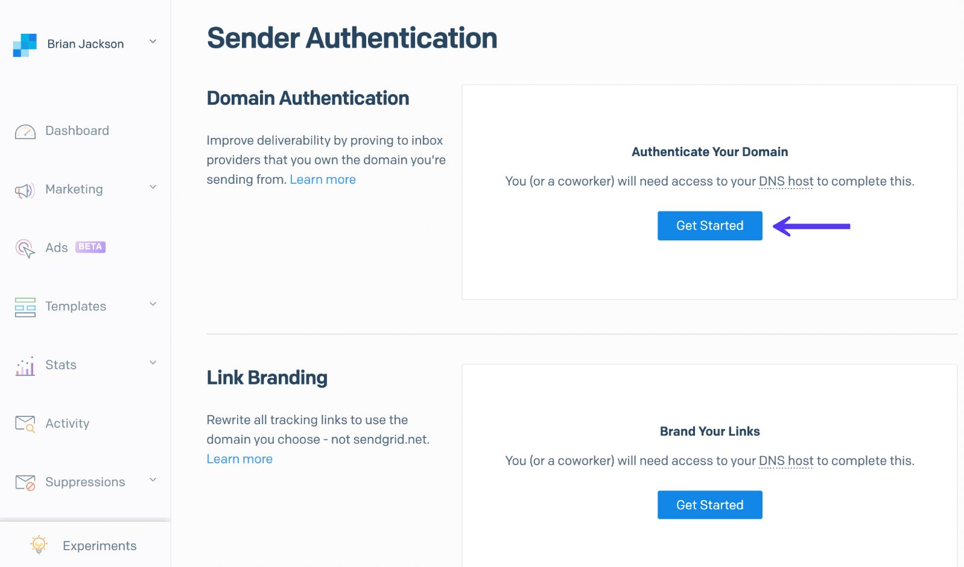Navigate to Experiments
The image size is (964, 567).
pyautogui.click(x=99, y=545)
